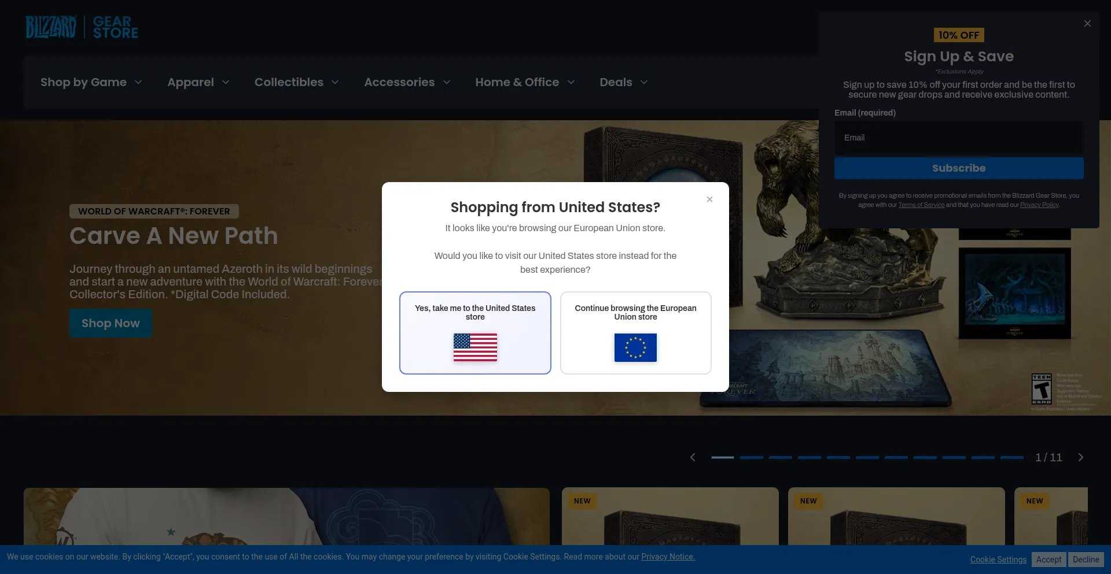1111x574 pixels.
Task: Click the European Union flag icon
Action: (635, 347)
